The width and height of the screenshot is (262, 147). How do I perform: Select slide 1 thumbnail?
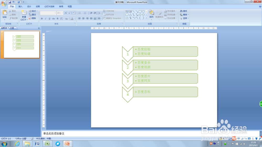coord(21,45)
